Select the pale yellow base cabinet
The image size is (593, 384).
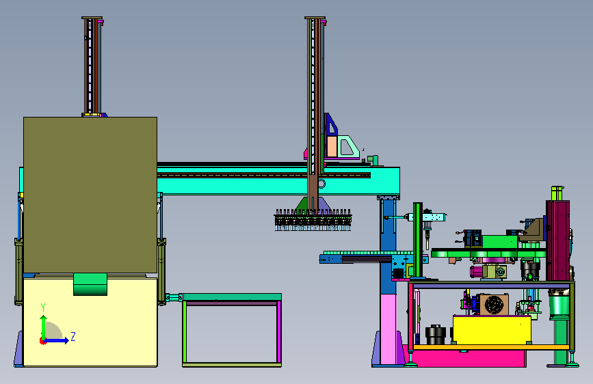(x=90, y=322)
